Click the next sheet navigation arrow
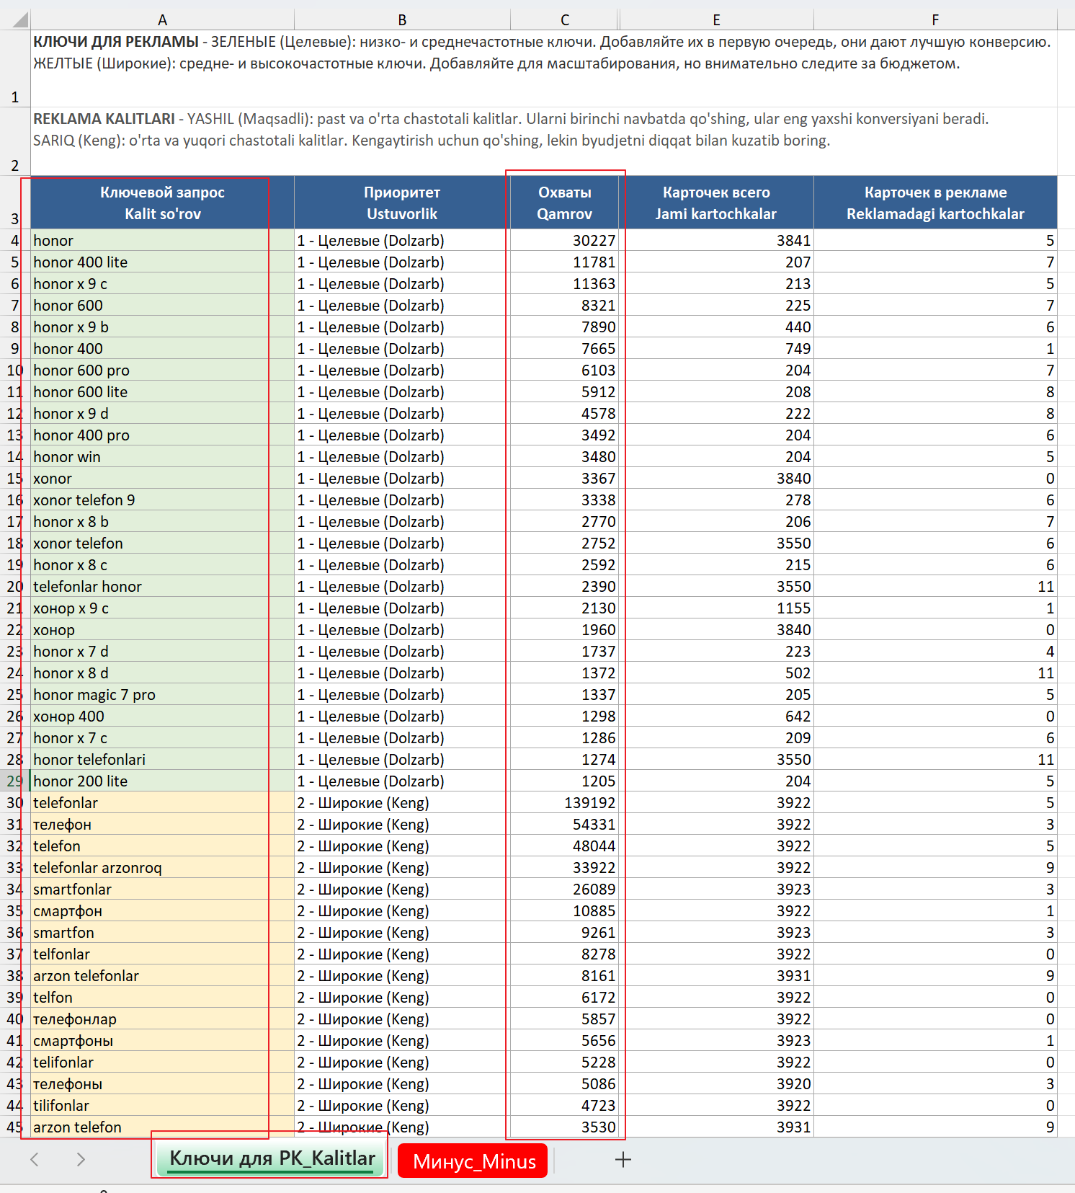The height and width of the screenshot is (1193, 1075). tap(81, 1159)
